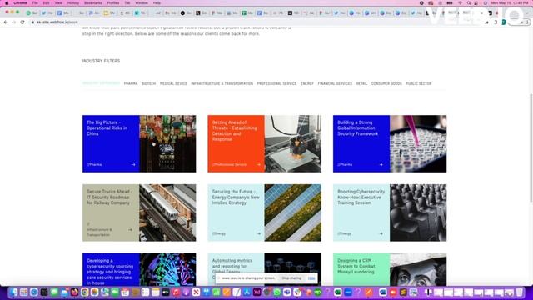Select the Public Sector filter
Viewport: 533px width, 300px height.
click(418, 83)
